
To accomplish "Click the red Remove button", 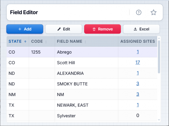I will click(102, 29).
